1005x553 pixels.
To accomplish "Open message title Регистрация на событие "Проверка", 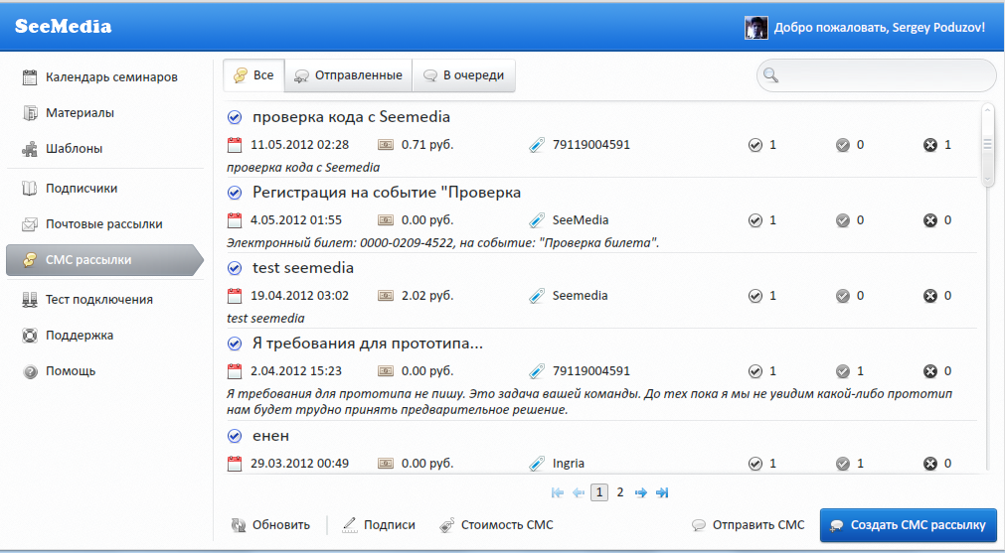I will click(387, 193).
